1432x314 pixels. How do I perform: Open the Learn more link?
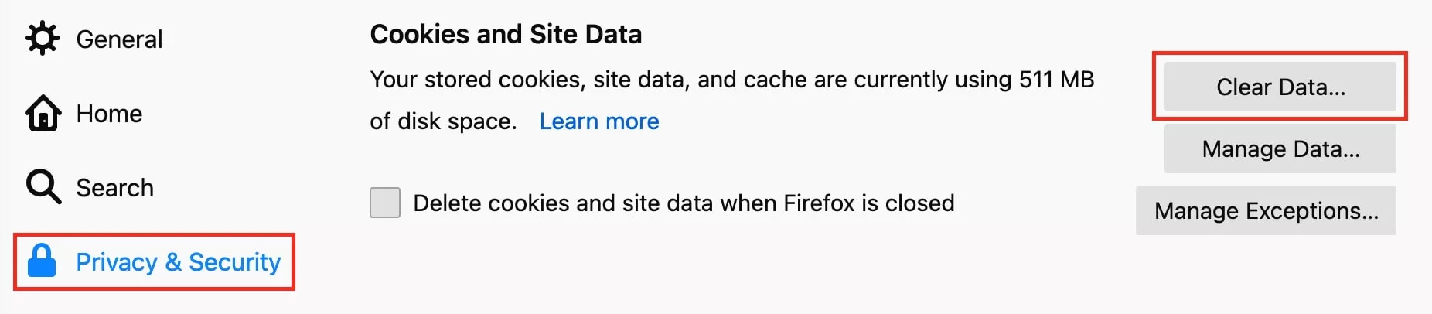point(599,121)
